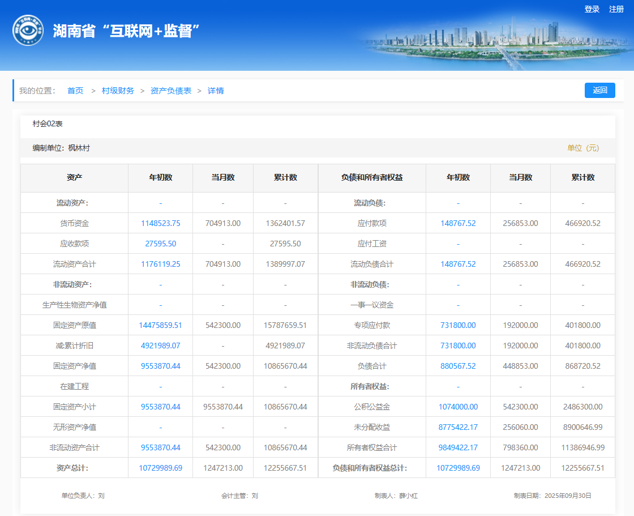The height and width of the screenshot is (516, 634).
Task: Open 所有者权益合计 value 9849422.17
Action: coord(458,447)
